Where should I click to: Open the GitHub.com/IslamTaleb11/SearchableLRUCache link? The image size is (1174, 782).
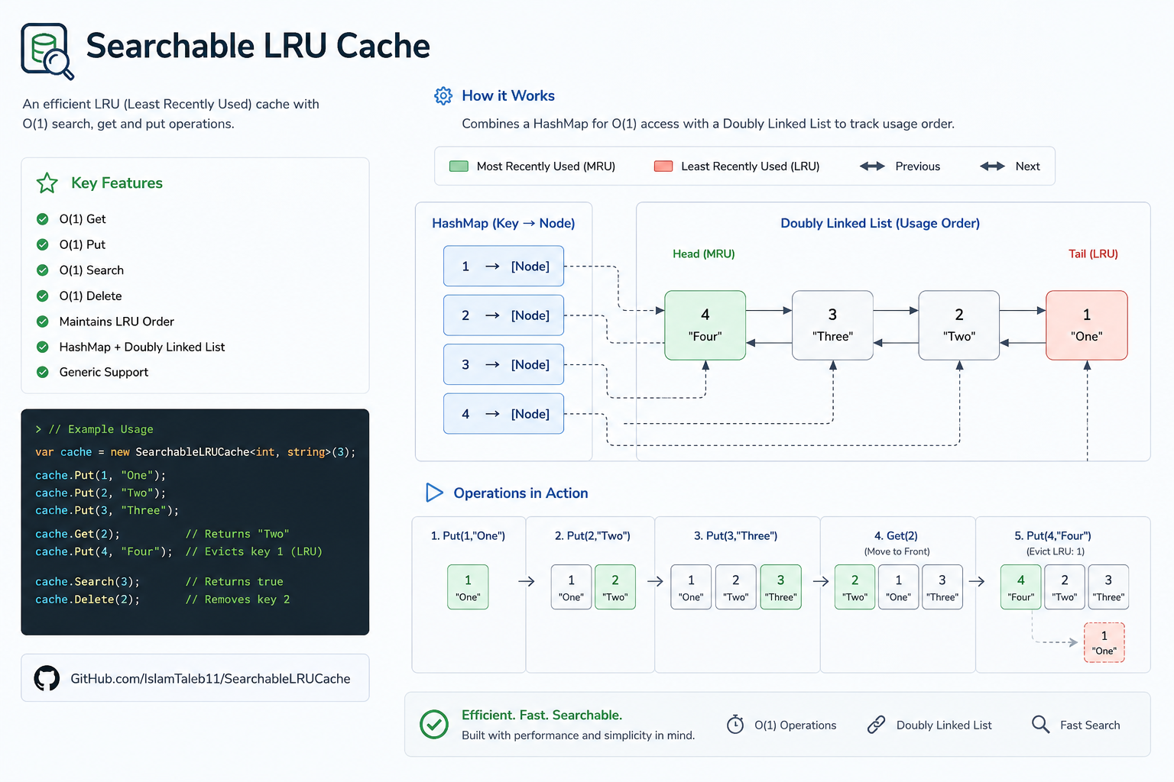click(x=210, y=678)
